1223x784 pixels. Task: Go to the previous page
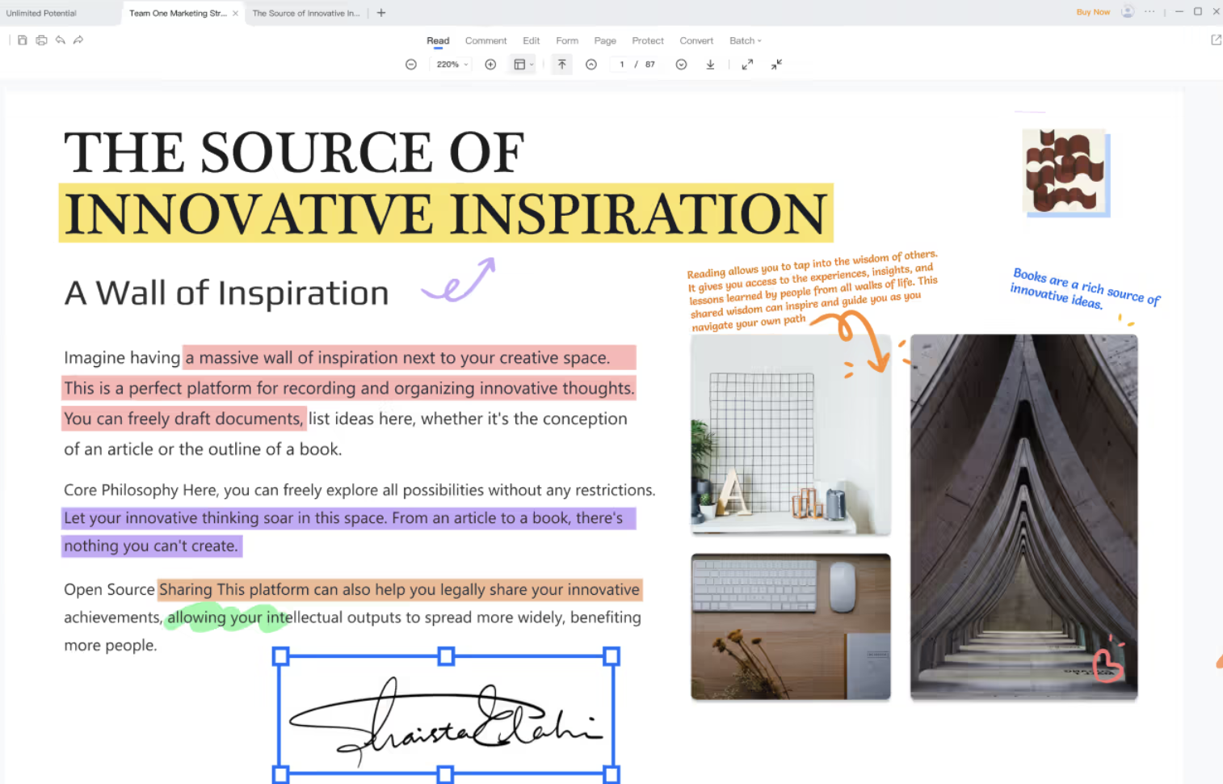(x=591, y=65)
